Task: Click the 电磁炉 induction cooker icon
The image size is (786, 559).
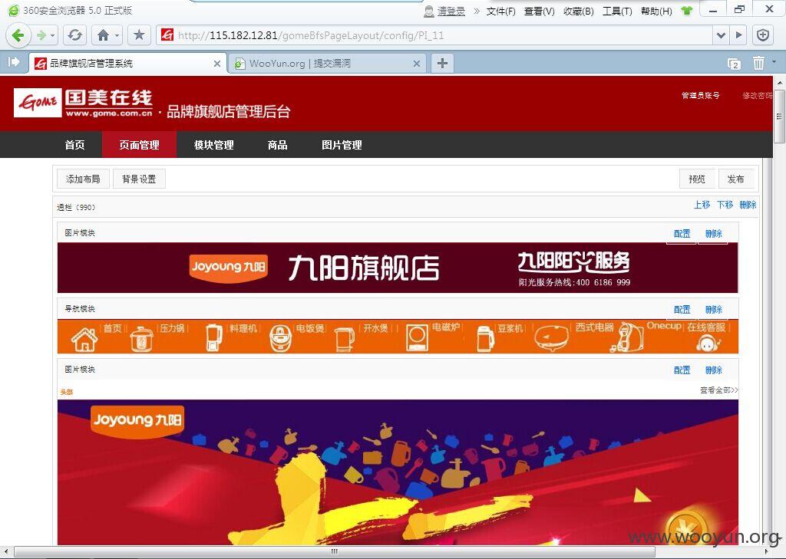Action: 417,337
